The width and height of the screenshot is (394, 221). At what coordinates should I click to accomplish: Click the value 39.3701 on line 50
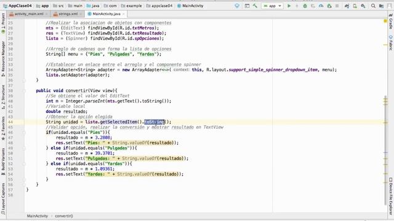tap(103, 153)
